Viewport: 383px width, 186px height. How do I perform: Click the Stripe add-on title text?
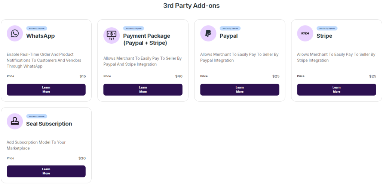pos(324,36)
